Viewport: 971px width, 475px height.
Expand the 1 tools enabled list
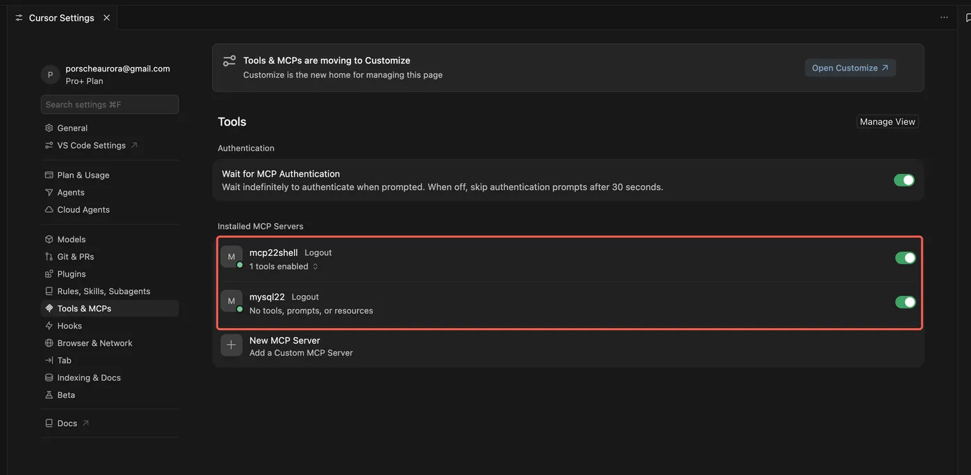pyautogui.click(x=284, y=266)
